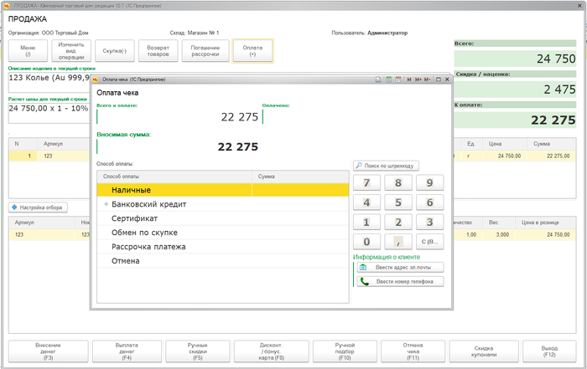
Task: Select Рассрочка платежа payment method
Action: pos(223,247)
